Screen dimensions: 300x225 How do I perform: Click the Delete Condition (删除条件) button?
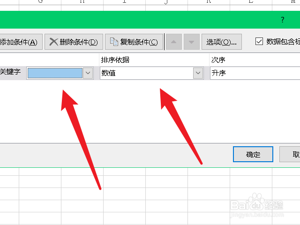click(x=74, y=42)
